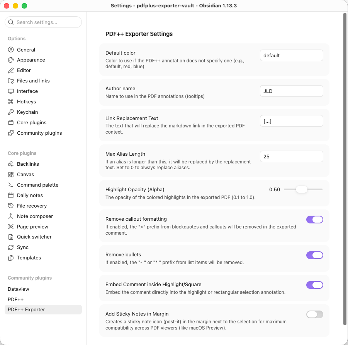348x345 pixels.
Task: Open Keychain settings label
Action: pyautogui.click(x=27, y=112)
